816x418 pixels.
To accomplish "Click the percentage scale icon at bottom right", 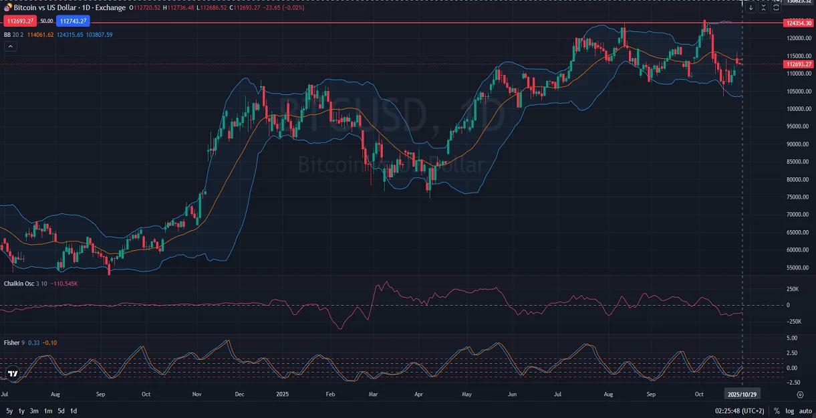I will point(777,411).
